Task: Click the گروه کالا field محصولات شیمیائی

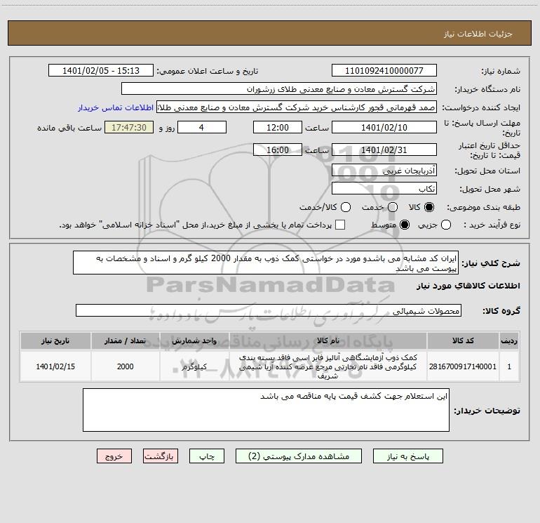Action: pyautogui.click(x=269, y=310)
